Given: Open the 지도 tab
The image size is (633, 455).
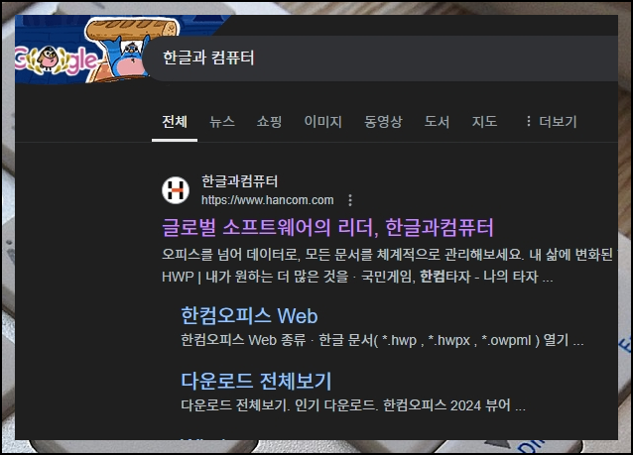Looking at the screenshot, I should pos(484,121).
